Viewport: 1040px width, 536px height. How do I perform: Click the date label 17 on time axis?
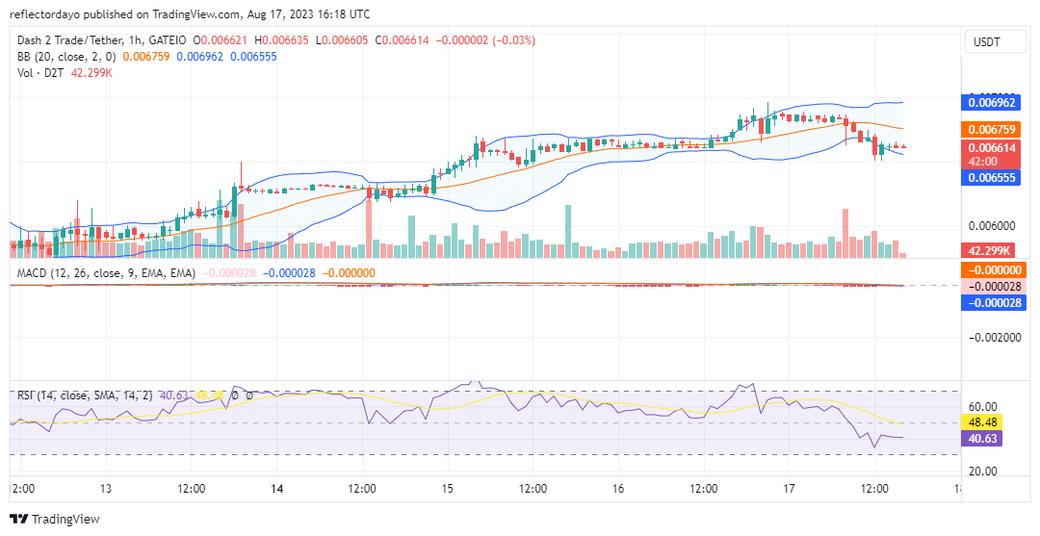[790, 489]
